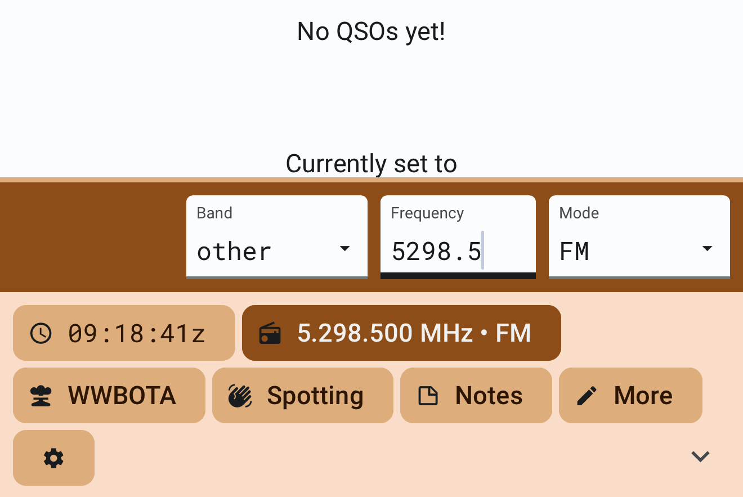The height and width of the screenshot is (497, 743).
Task: Click the waving hand Spotting icon
Action: point(240,396)
